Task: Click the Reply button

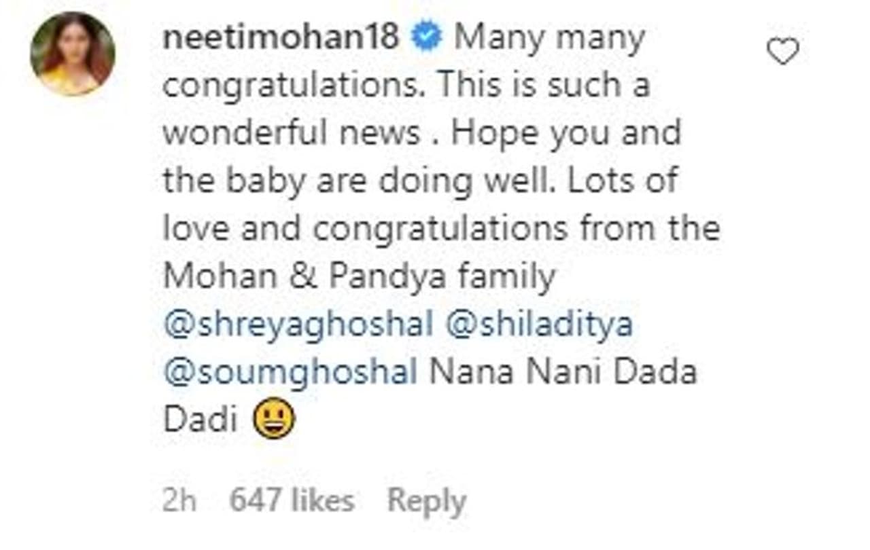Action: 426,502
